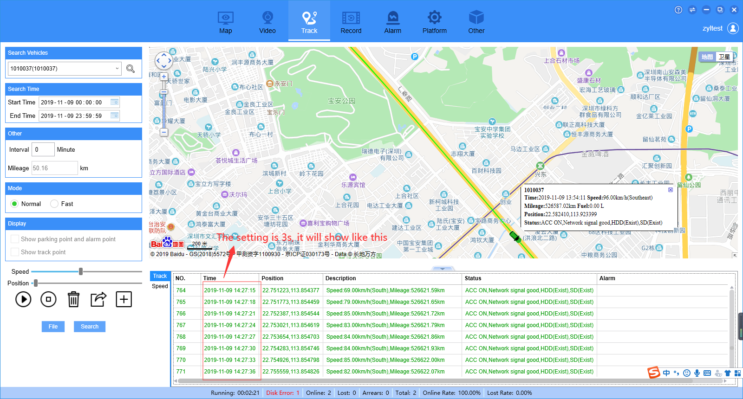This screenshot has width=743, height=399.
Task: Open the Video module
Action: 267,22
